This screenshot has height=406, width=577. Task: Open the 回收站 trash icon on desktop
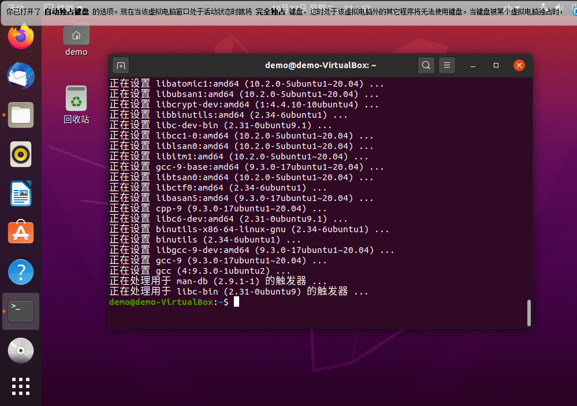tap(76, 105)
